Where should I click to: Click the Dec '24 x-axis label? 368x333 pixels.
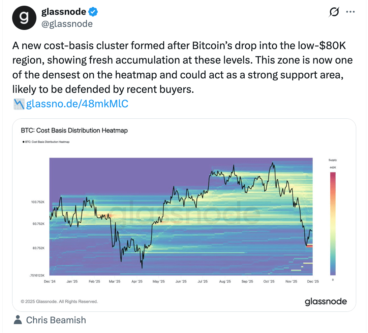pos(50,282)
